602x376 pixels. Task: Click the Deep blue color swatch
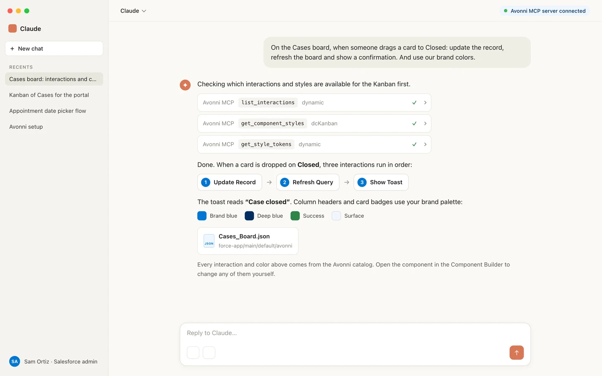249,216
